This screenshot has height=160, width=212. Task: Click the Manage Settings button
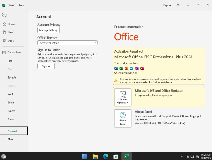[x=48, y=30]
